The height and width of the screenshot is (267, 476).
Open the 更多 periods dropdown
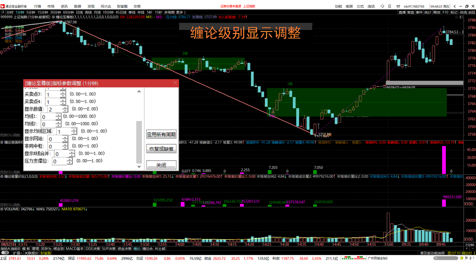click(x=181, y=12)
